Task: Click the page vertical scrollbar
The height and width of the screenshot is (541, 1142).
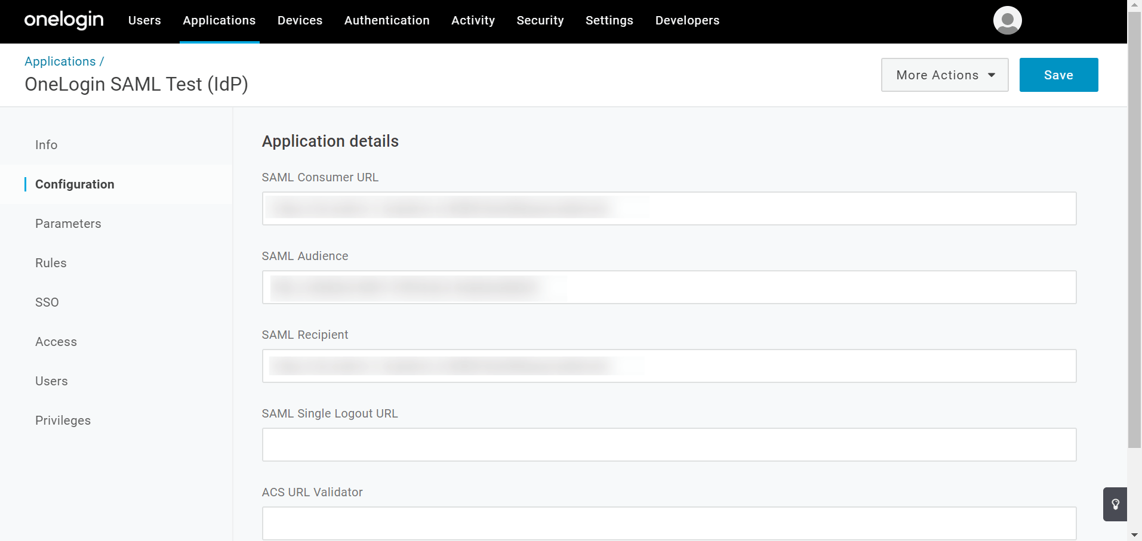Action: (x=1134, y=239)
